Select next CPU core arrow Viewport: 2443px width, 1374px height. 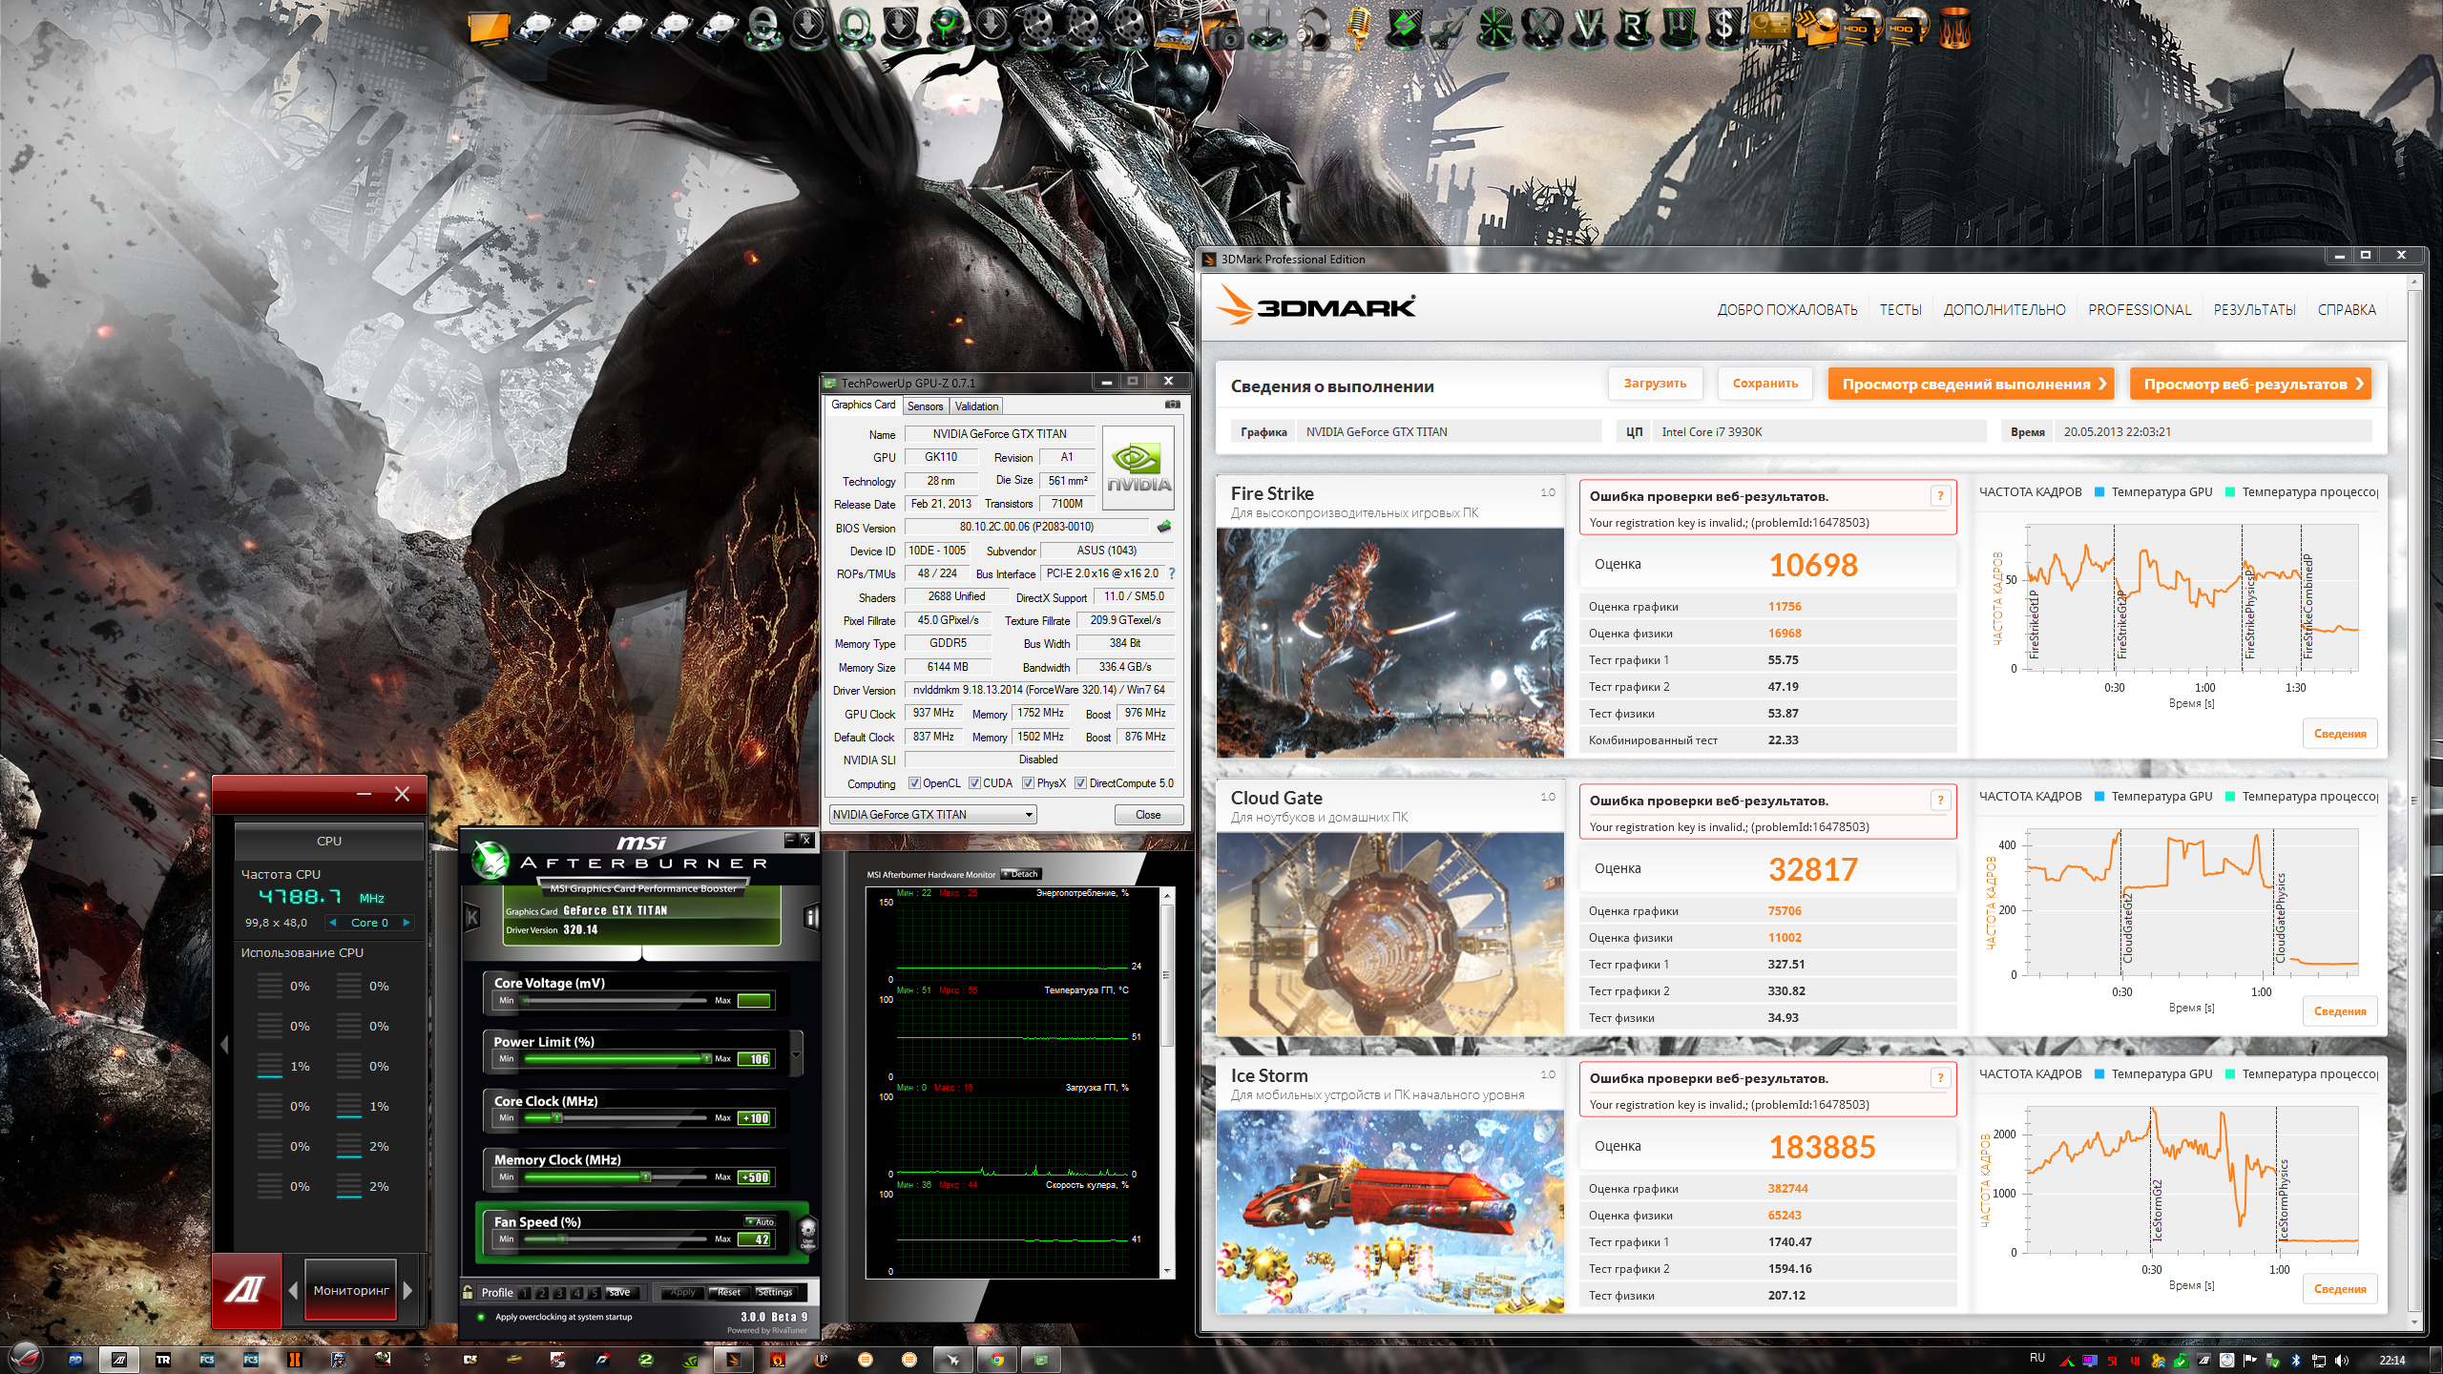407,923
